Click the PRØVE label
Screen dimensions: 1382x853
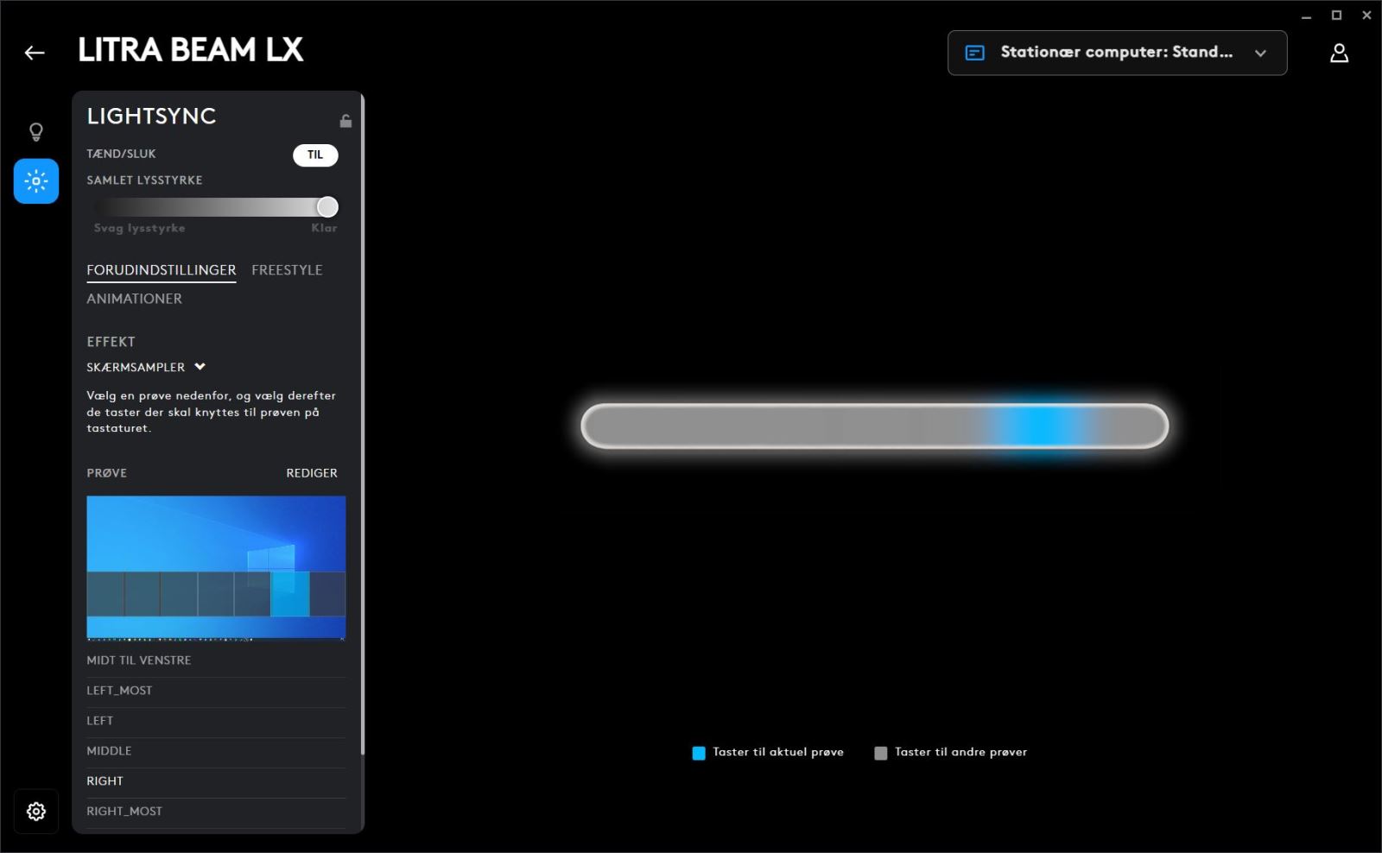point(106,473)
